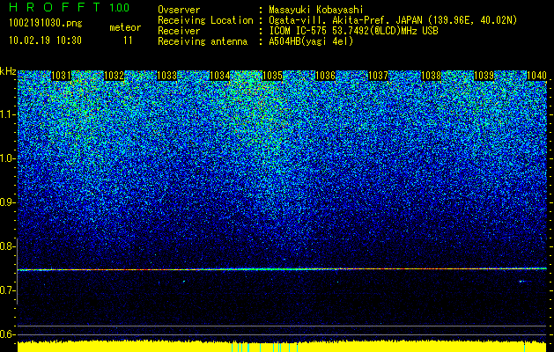Select the 1035 time marker
Viewport: 554px width, 352px height.
click(x=272, y=76)
